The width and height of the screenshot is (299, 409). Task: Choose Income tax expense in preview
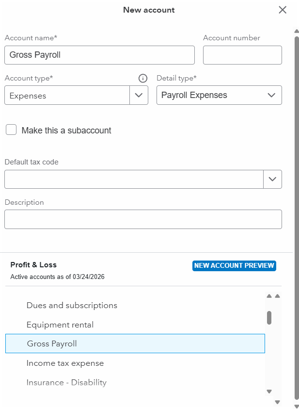[65, 363]
